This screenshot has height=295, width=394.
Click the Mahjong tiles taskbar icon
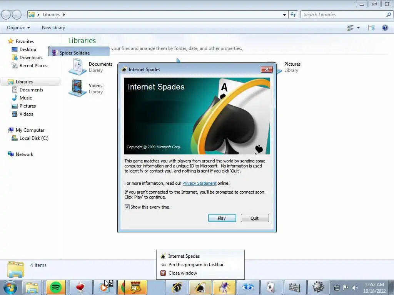coord(294,287)
